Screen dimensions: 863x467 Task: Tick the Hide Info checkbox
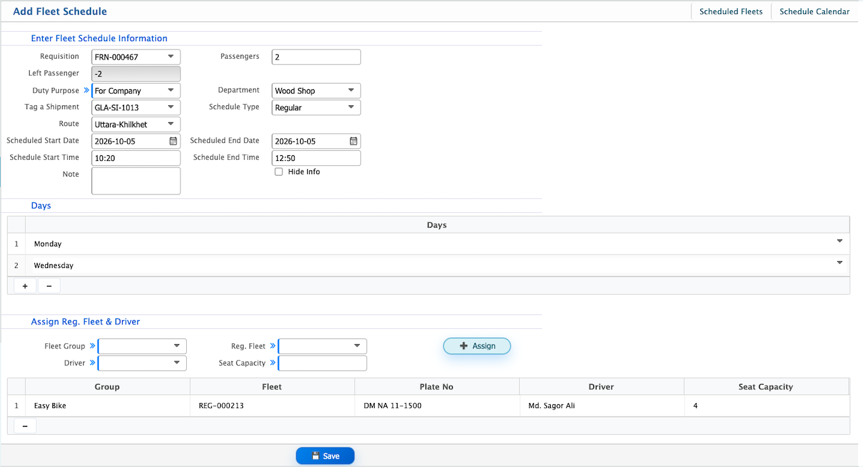[279, 172]
